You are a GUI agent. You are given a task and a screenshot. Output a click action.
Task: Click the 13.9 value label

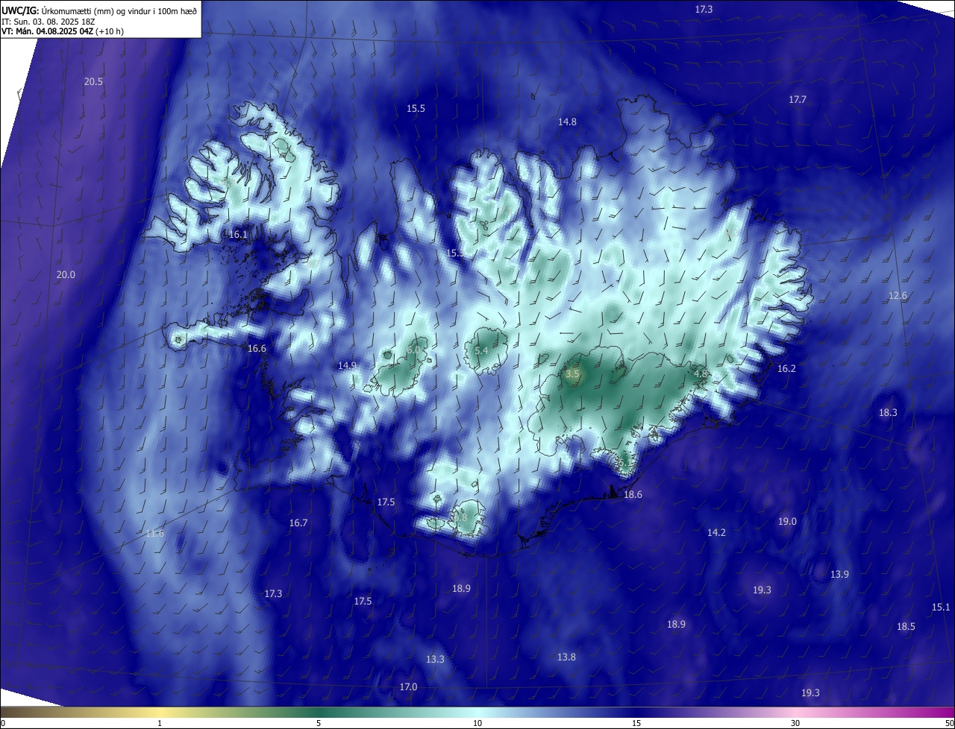(839, 575)
